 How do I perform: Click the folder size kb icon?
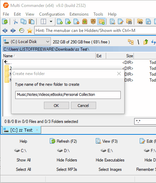[x=140, y=22]
